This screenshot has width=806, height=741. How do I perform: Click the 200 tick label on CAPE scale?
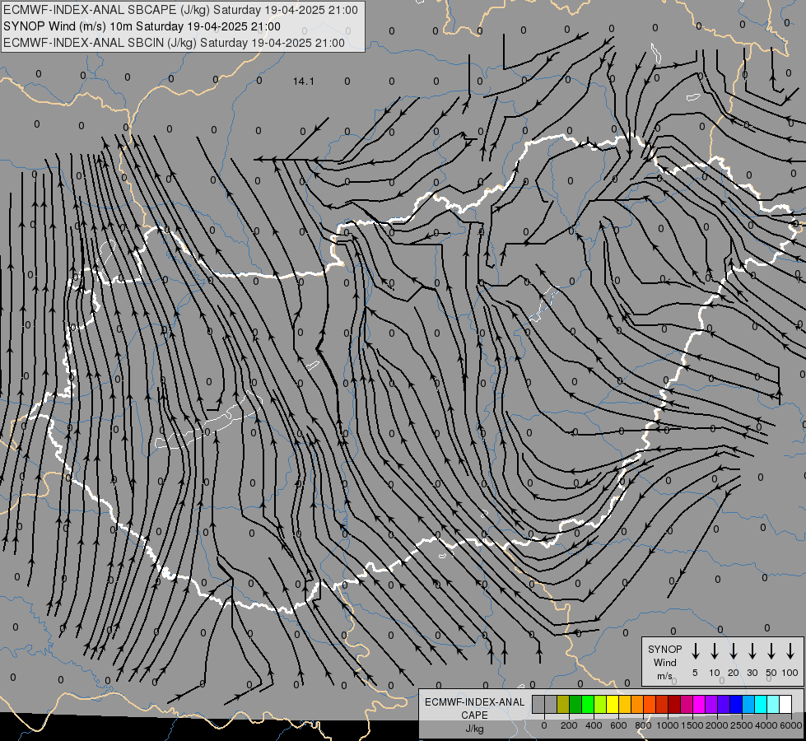pos(569,725)
